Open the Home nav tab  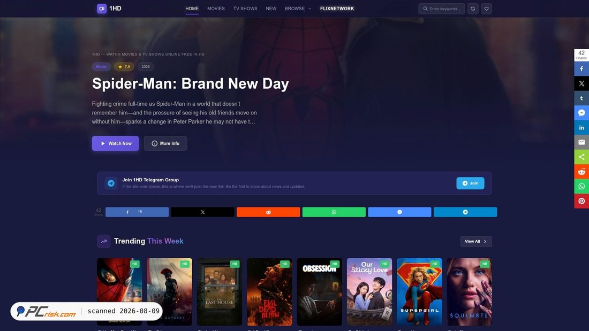point(192,9)
